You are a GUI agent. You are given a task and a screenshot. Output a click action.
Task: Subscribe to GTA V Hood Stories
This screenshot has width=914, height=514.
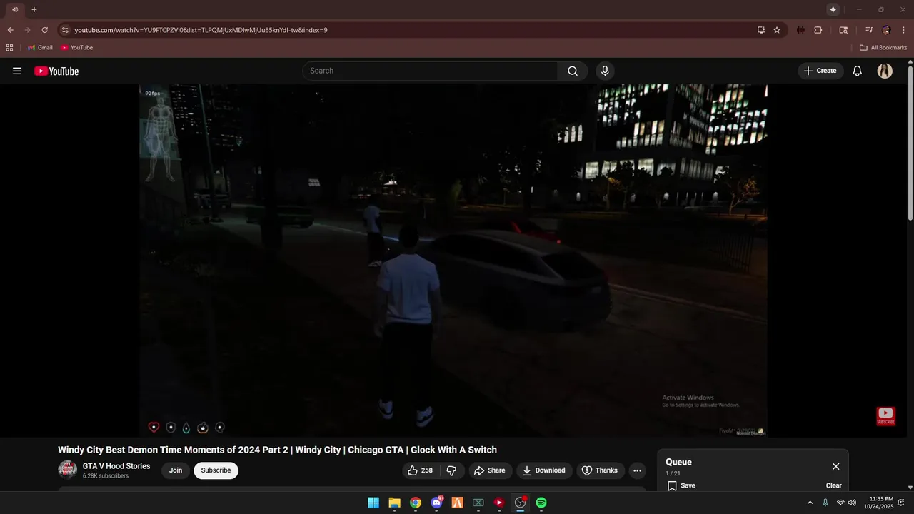[216, 470]
